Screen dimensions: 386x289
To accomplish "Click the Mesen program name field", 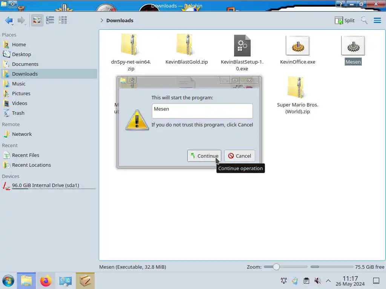I will click(202, 111).
